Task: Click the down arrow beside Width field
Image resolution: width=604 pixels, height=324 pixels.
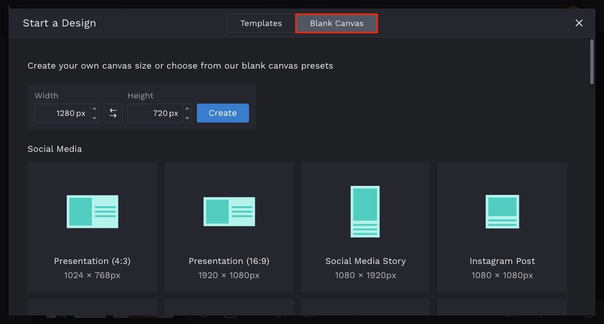Action: click(94, 117)
